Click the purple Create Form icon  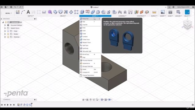point(50,12)
